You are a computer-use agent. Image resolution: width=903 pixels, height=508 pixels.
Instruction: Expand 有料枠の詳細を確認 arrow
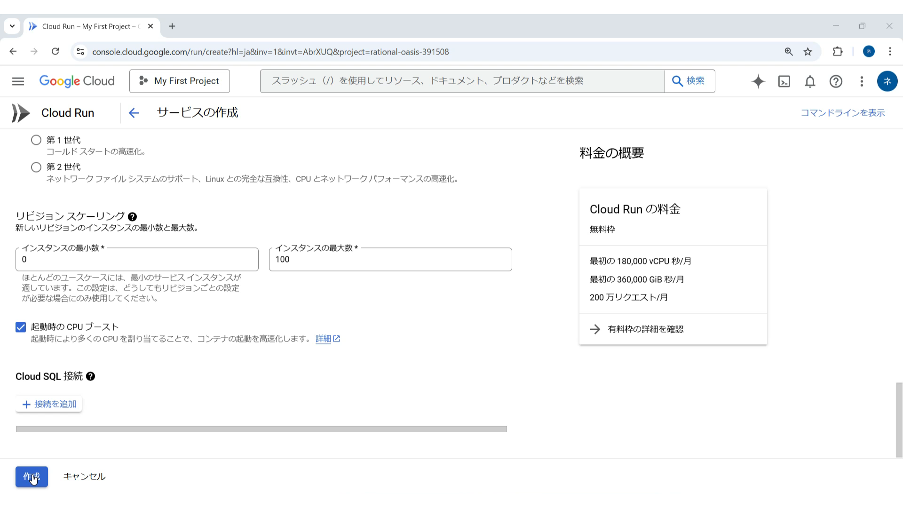tap(595, 329)
